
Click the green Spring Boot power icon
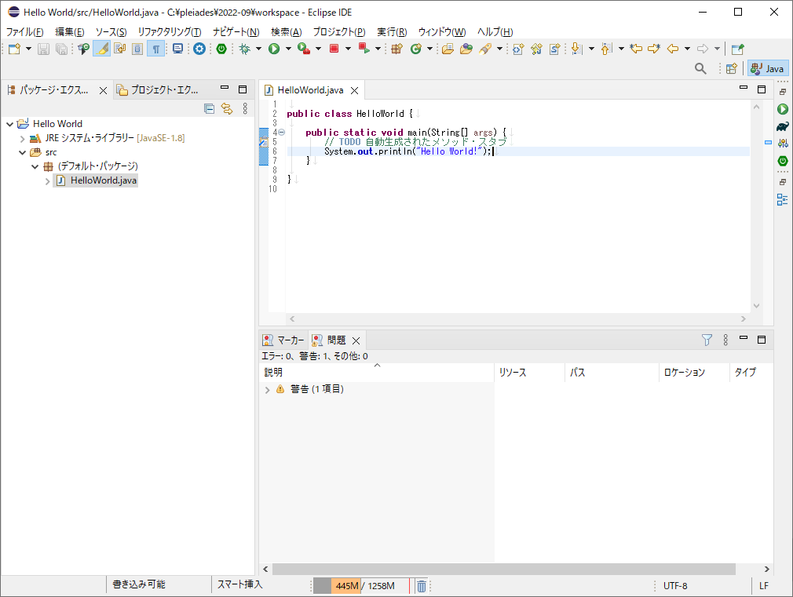pyautogui.click(x=221, y=49)
